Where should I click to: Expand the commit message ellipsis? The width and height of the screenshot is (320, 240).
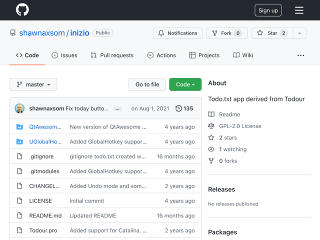point(117,109)
